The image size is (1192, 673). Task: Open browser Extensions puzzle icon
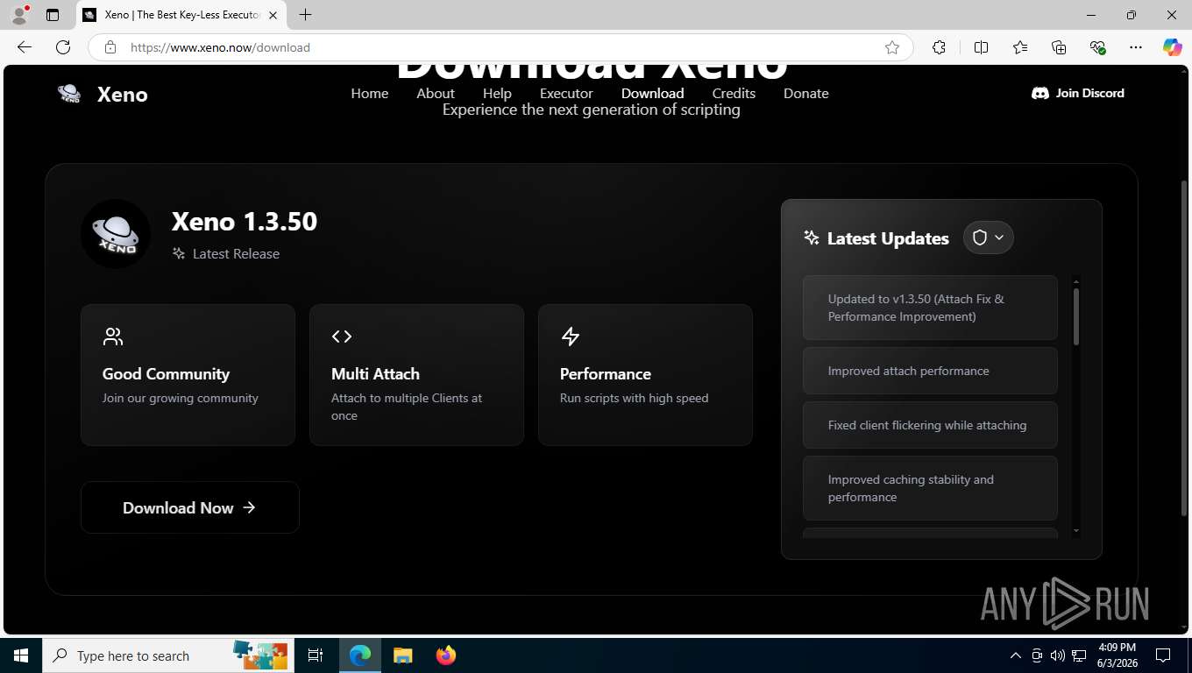click(x=939, y=47)
